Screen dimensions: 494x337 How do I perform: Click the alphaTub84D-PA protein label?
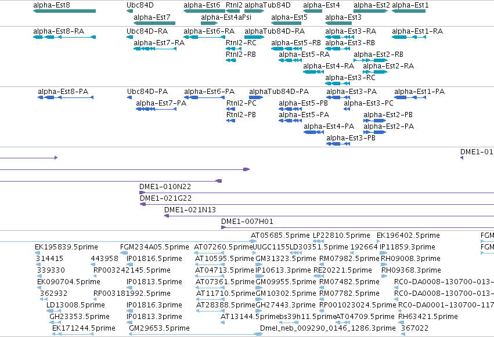[x=279, y=92]
